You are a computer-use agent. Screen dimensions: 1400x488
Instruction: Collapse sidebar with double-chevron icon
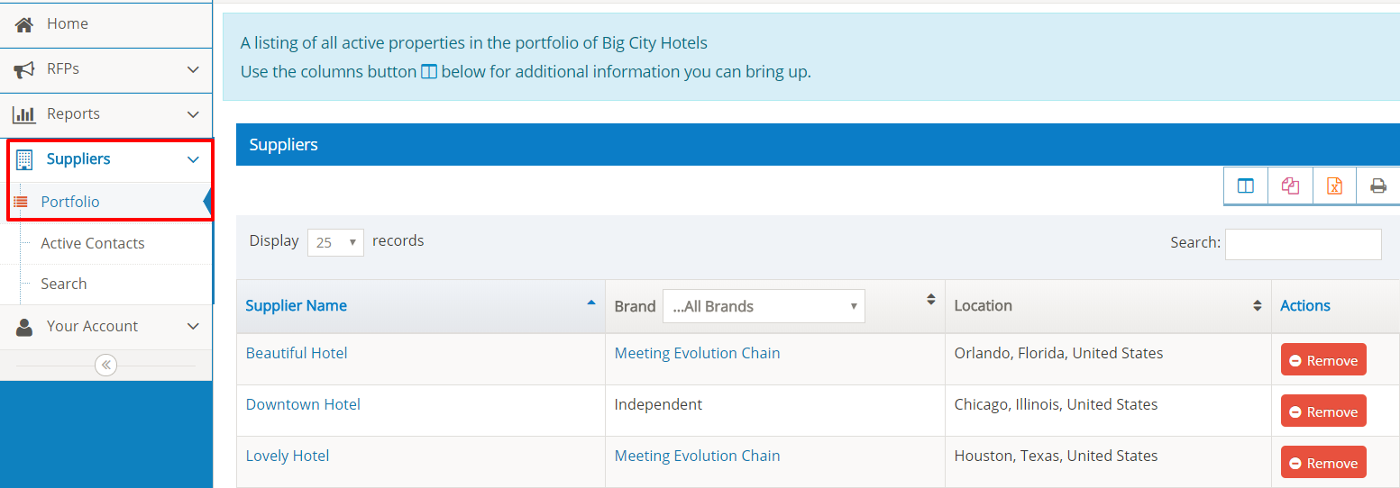tap(105, 365)
